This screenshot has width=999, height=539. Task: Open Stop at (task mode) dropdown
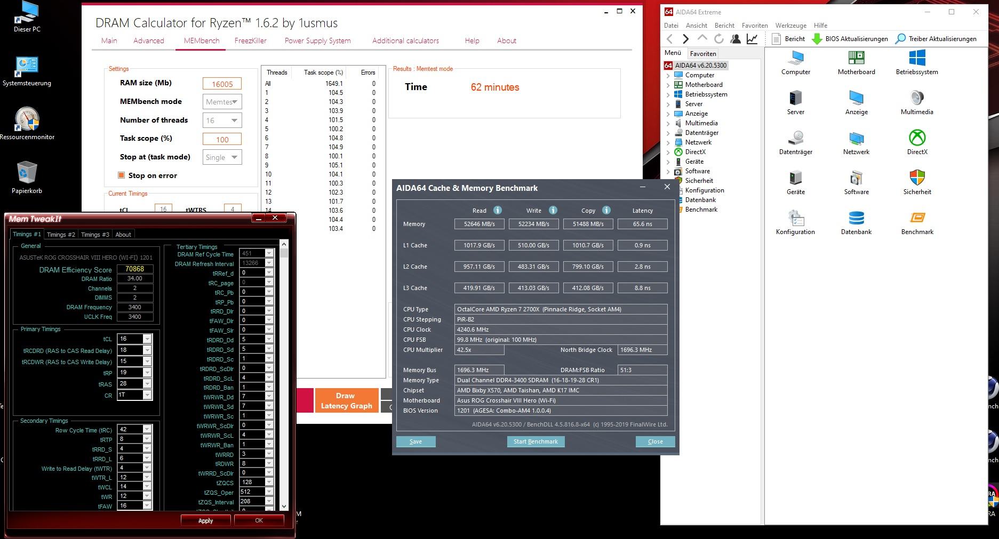pos(222,157)
